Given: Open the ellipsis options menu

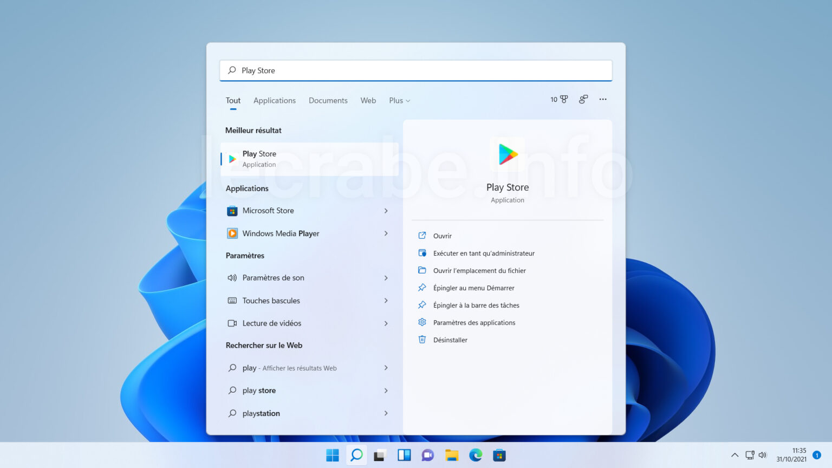Looking at the screenshot, I should click(x=603, y=99).
